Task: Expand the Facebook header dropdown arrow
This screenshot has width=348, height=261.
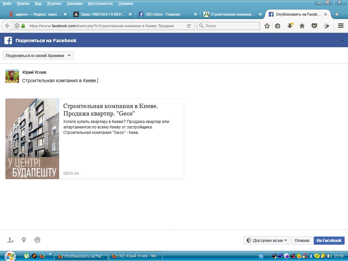Action: 342,41
